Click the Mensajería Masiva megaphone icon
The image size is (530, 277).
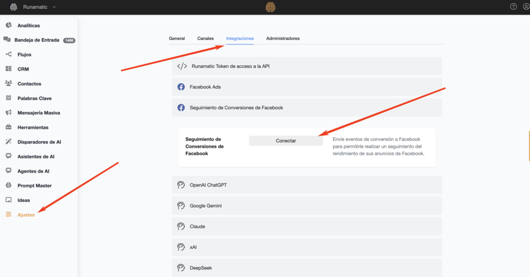point(8,112)
